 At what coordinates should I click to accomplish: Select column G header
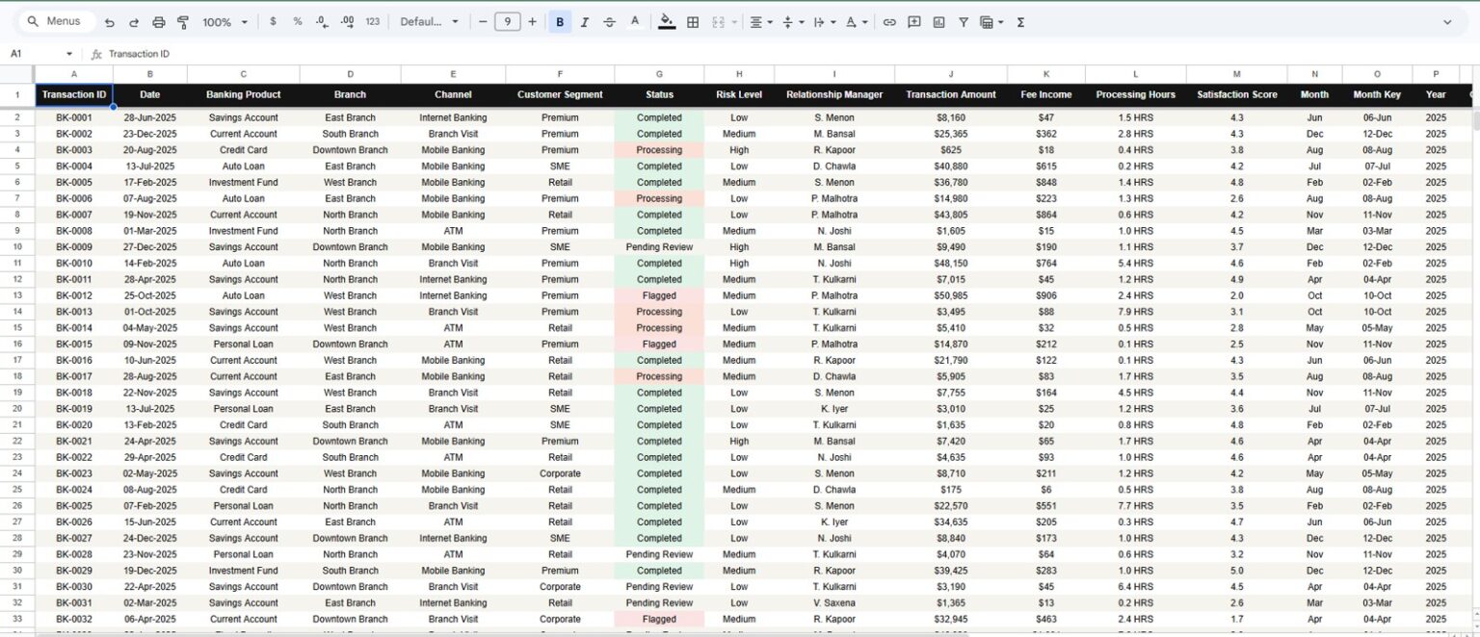click(659, 74)
